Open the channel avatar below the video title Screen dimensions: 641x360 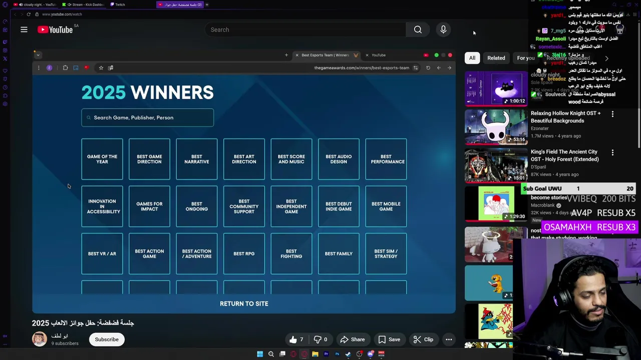point(40,339)
